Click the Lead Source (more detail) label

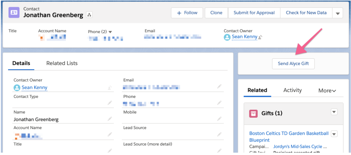point(148,144)
